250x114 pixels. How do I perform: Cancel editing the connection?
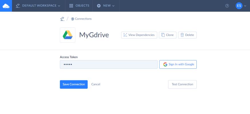coord(96,84)
